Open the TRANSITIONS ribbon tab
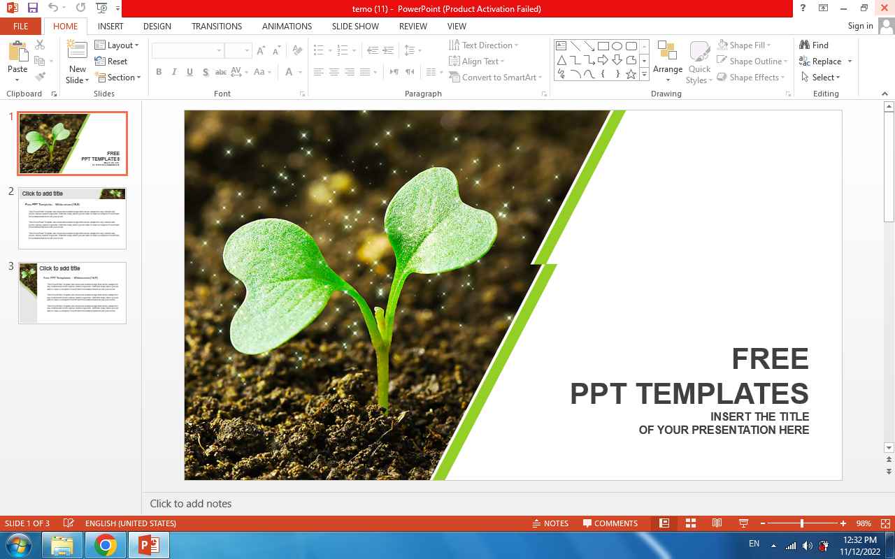 tap(217, 26)
